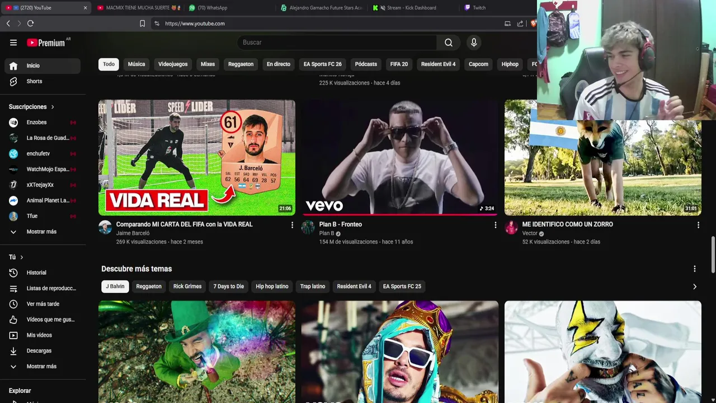Open Videos que me gustan
This screenshot has width=716, height=403.
coord(43,320)
